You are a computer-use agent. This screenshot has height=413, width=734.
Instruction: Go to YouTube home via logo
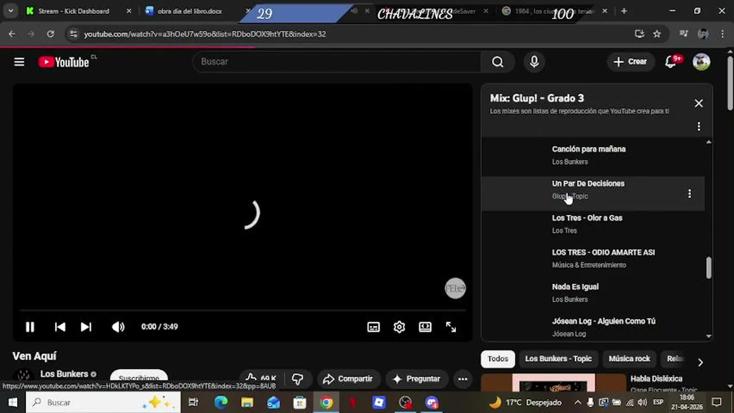point(64,62)
